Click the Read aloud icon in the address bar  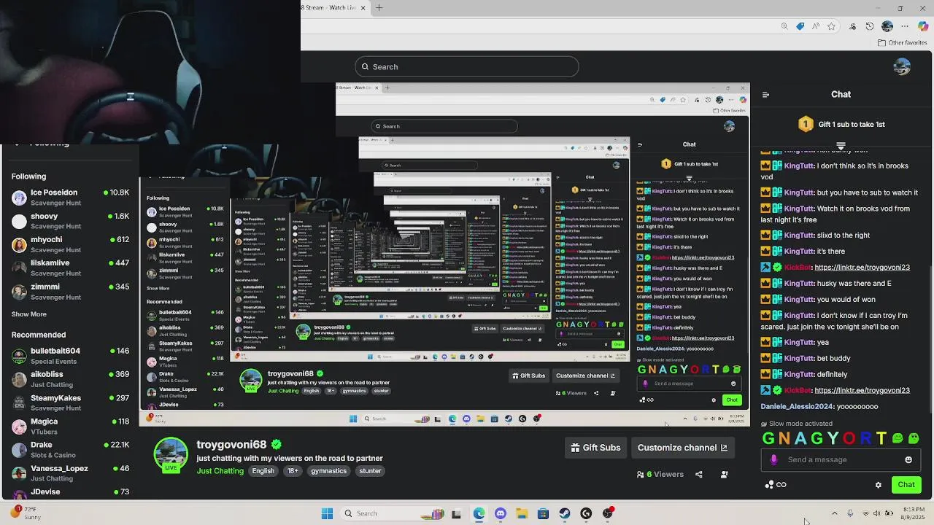816,26
